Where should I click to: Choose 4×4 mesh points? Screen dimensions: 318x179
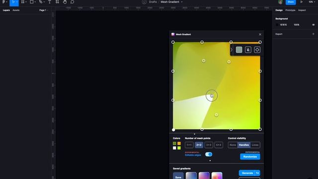pyautogui.click(x=219, y=145)
